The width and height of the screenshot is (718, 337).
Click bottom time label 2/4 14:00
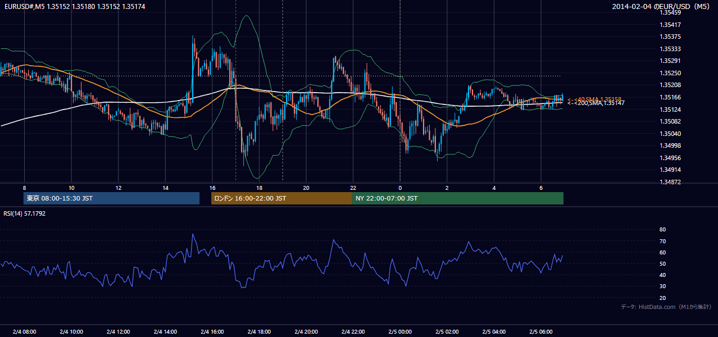click(x=165, y=331)
